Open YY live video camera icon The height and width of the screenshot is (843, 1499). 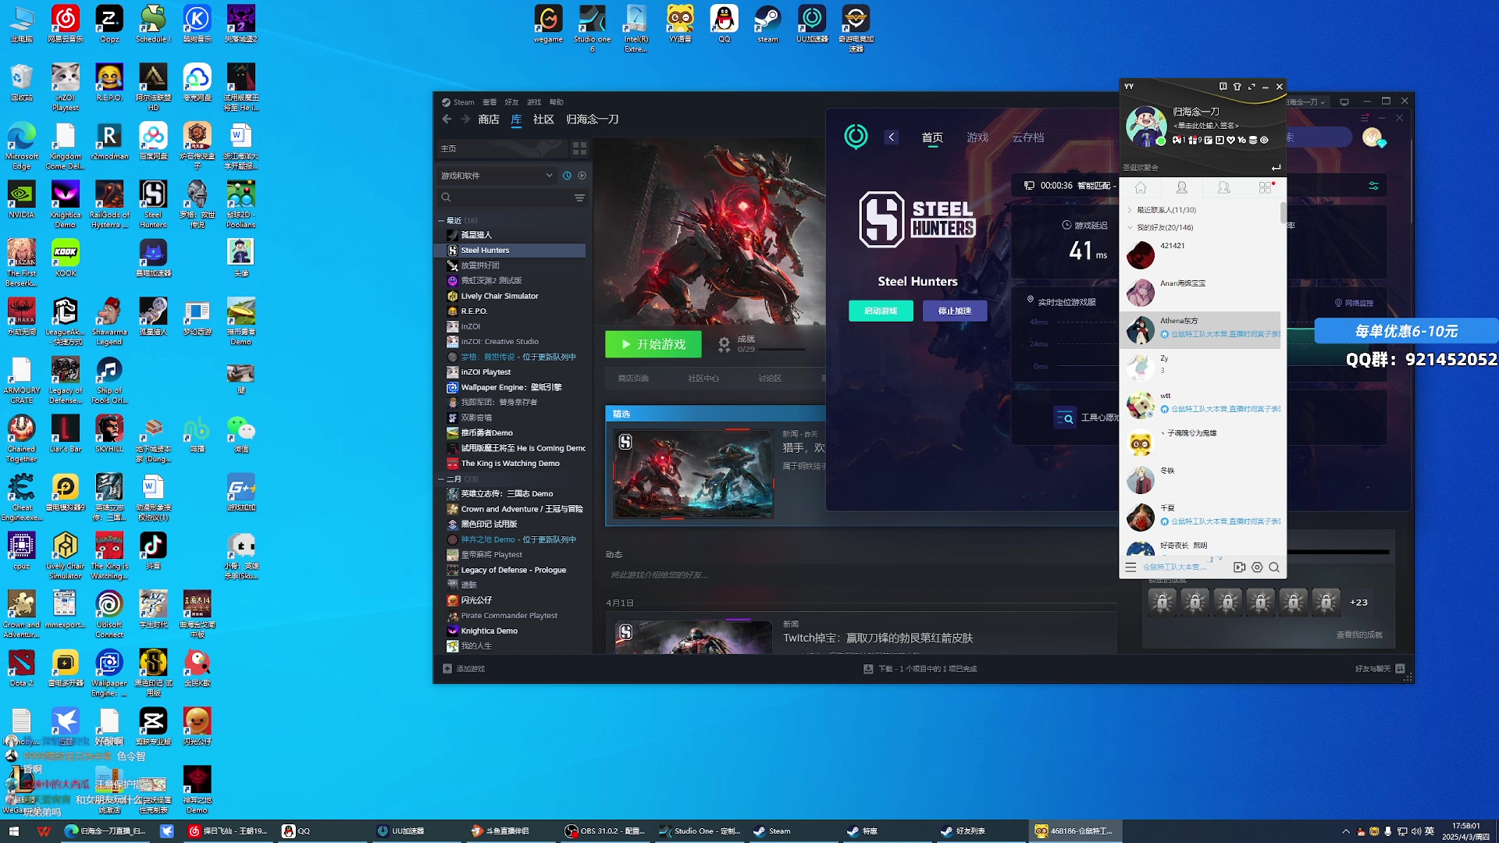pos(1239,567)
